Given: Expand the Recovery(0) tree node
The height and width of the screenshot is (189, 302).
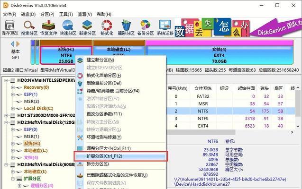Looking at the screenshot, I should [13, 87].
